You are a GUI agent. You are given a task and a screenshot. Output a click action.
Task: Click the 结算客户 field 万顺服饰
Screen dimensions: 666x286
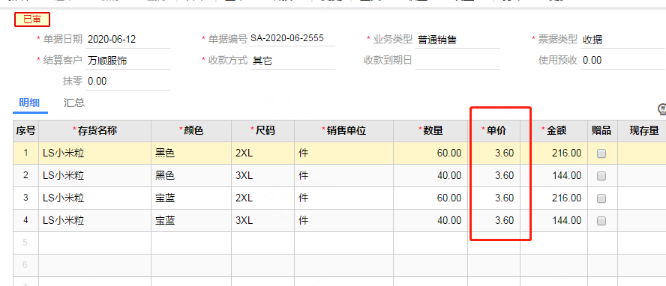[x=127, y=61]
